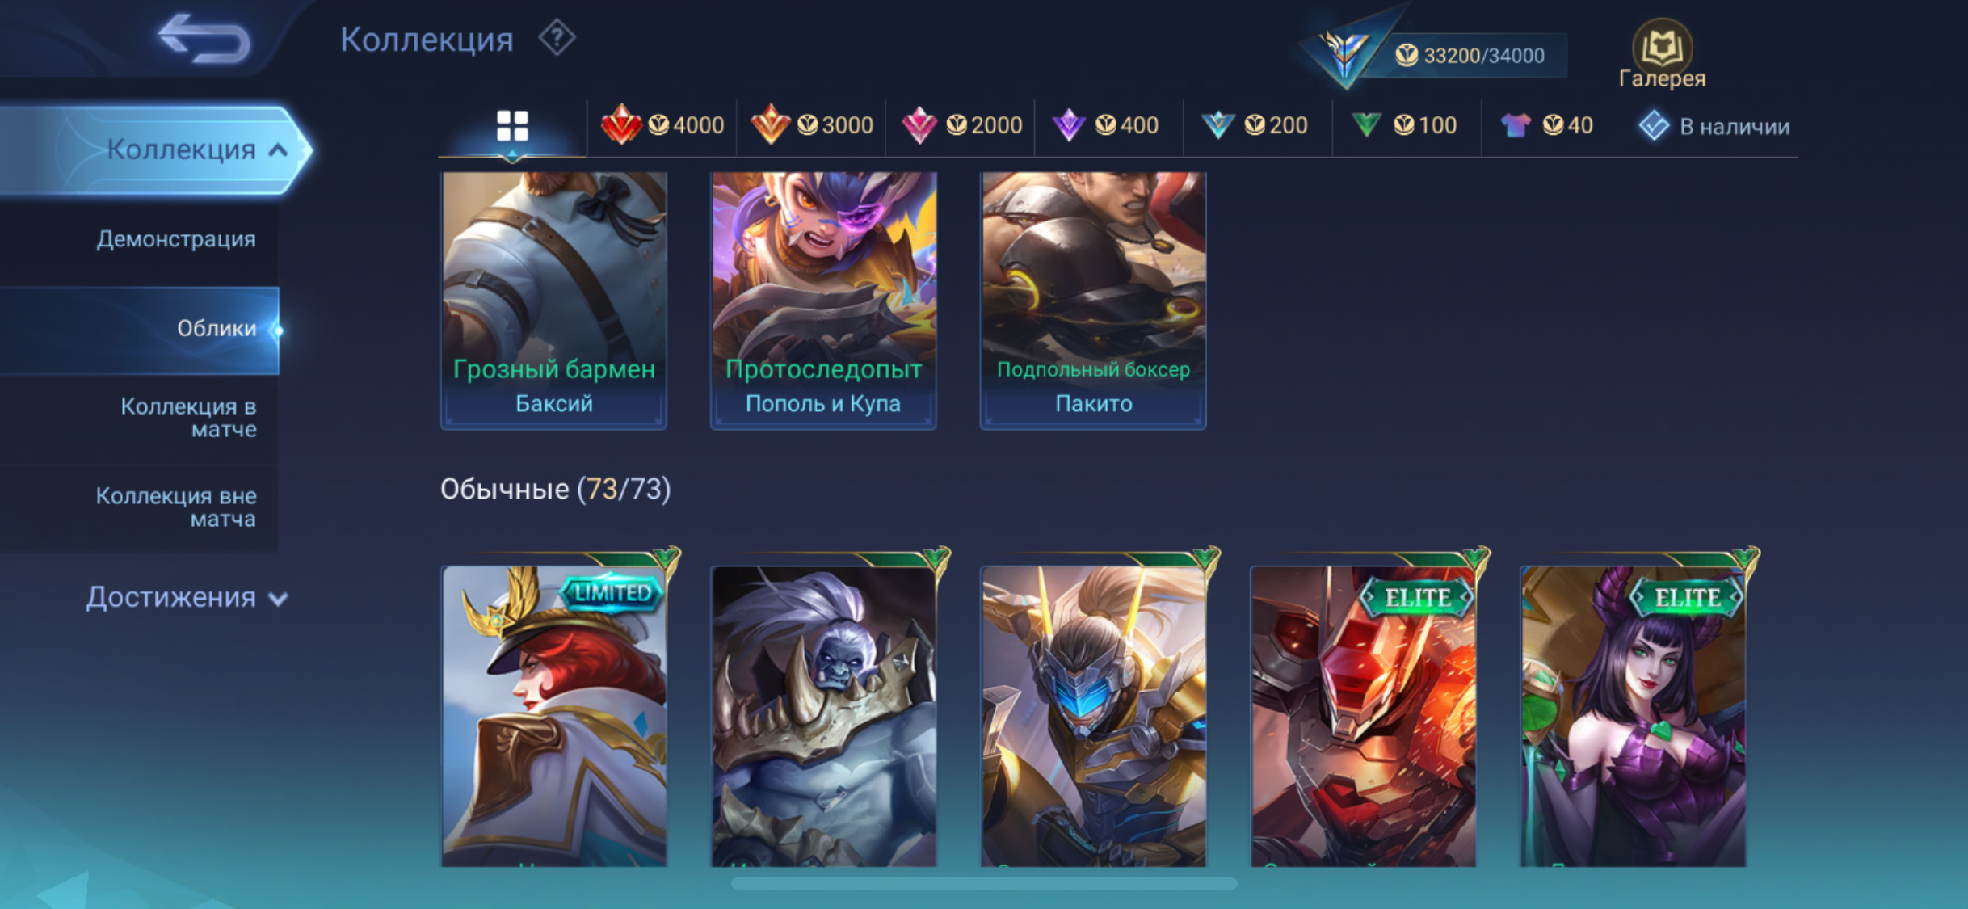Filter by the 40 points t-shirt icon
Viewport: 1968px width, 909px height.
(1546, 125)
